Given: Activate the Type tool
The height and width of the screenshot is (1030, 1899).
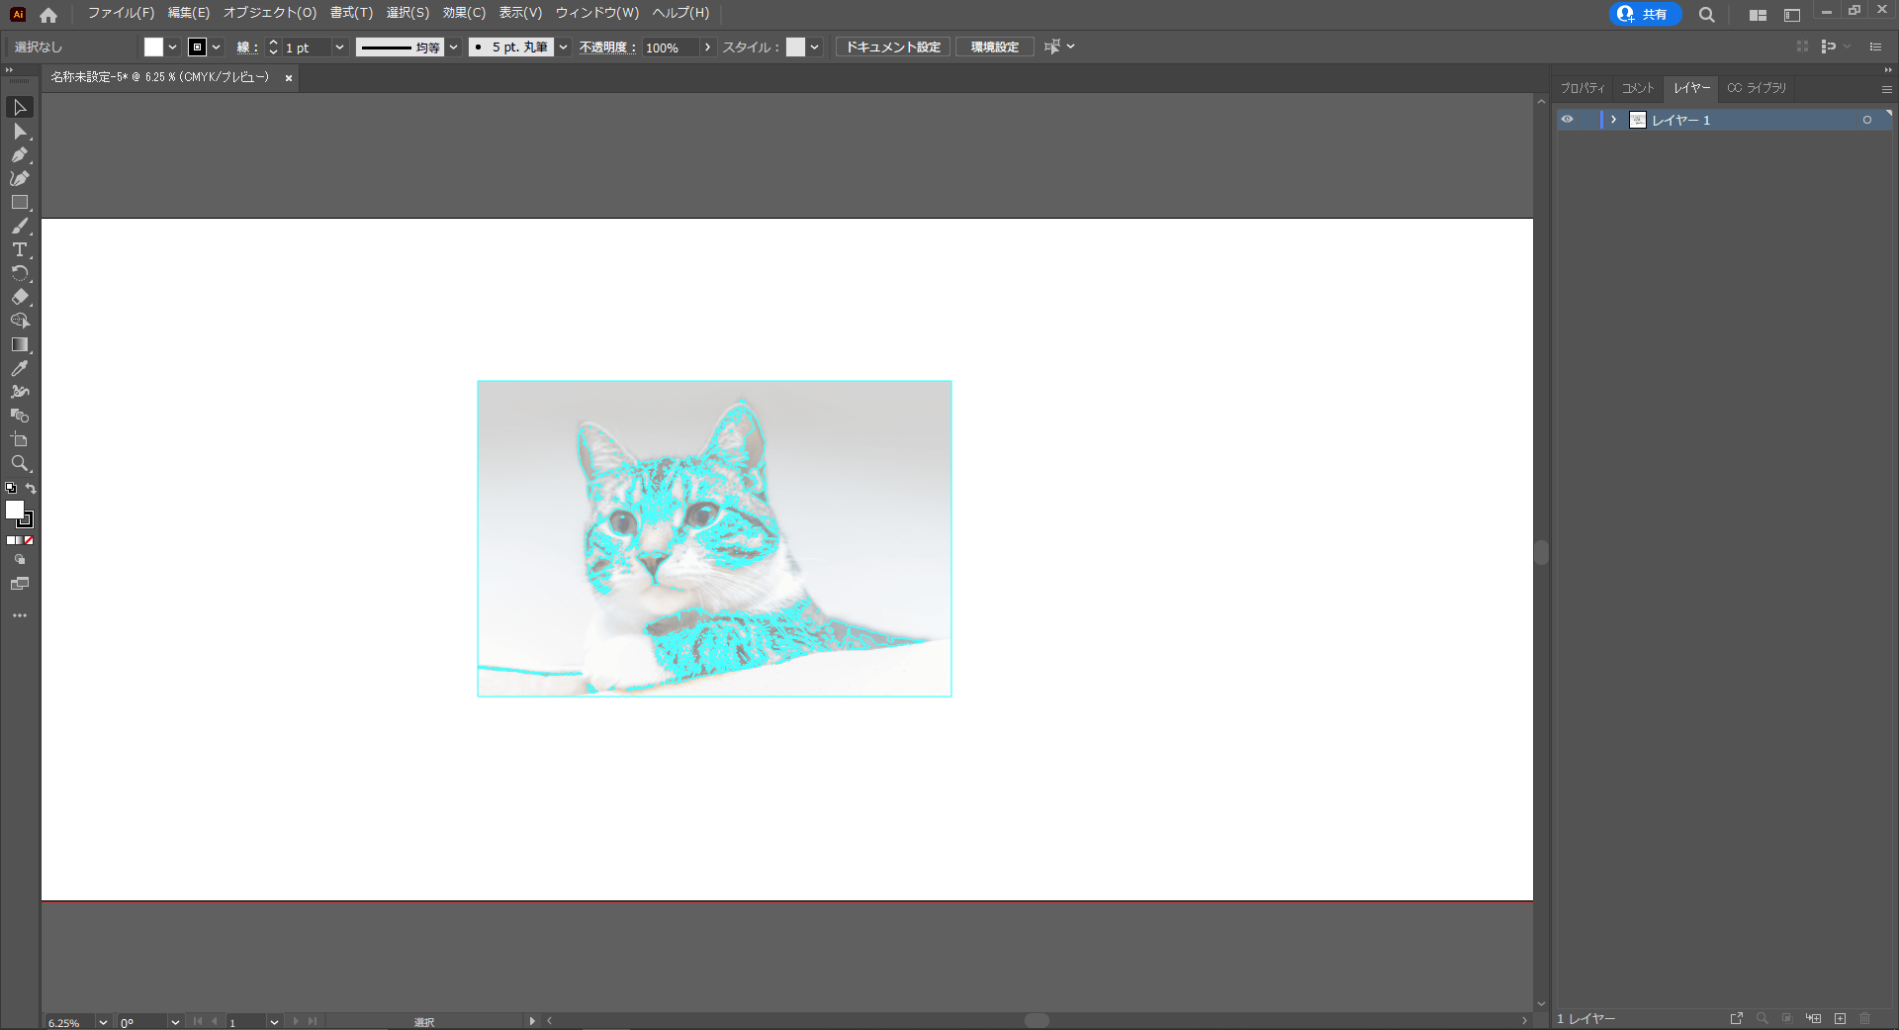Looking at the screenshot, I should [19, 249].
